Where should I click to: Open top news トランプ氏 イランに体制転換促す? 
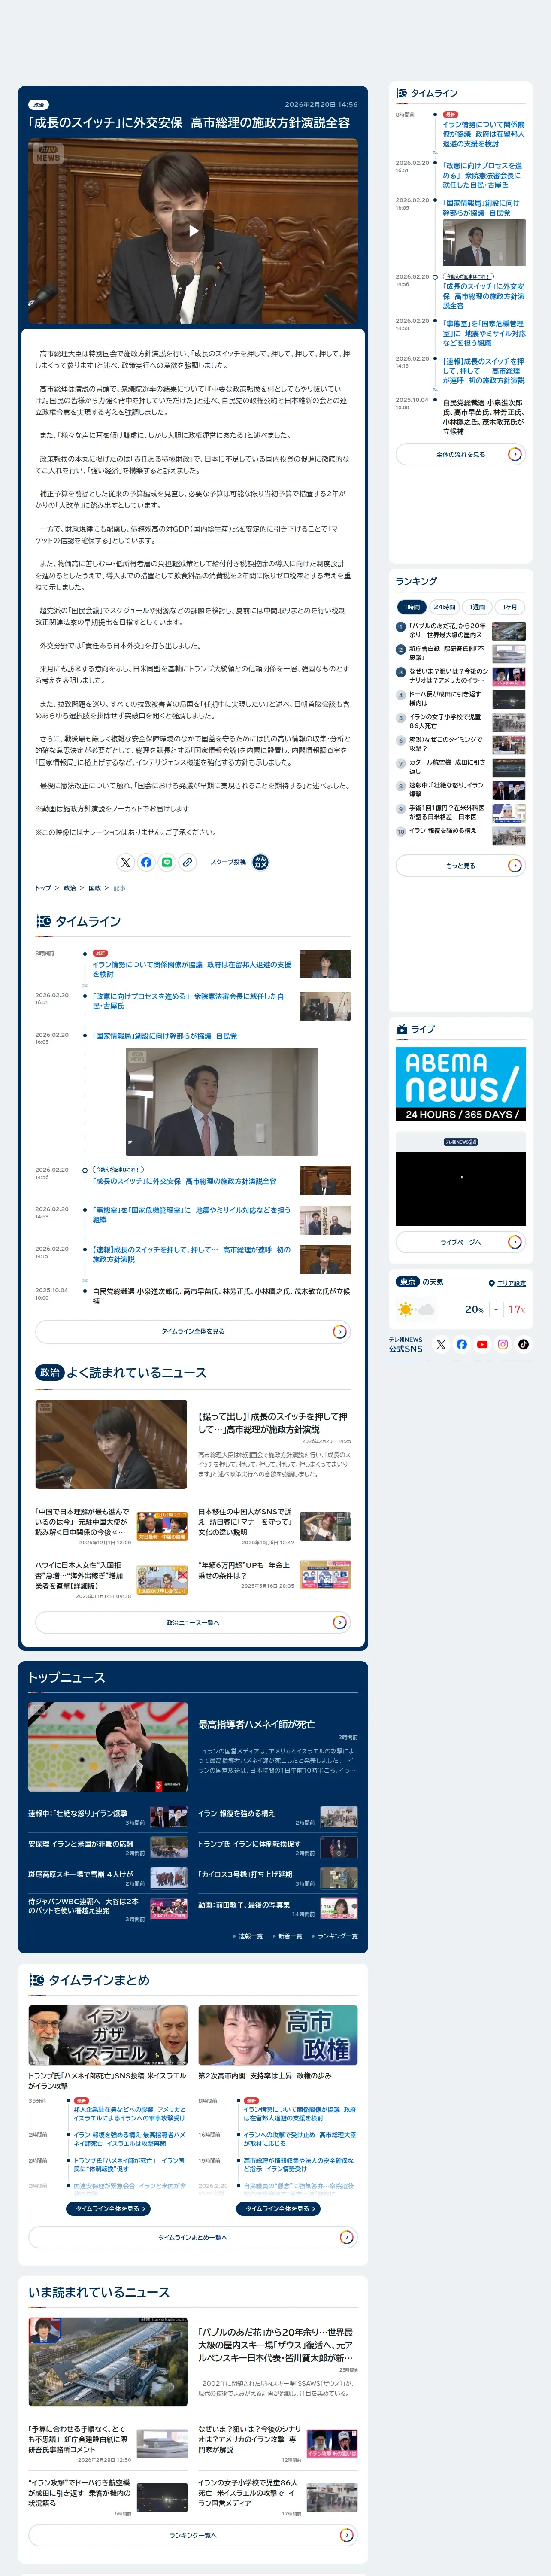pyautogui.click(x=249, y=1844)
